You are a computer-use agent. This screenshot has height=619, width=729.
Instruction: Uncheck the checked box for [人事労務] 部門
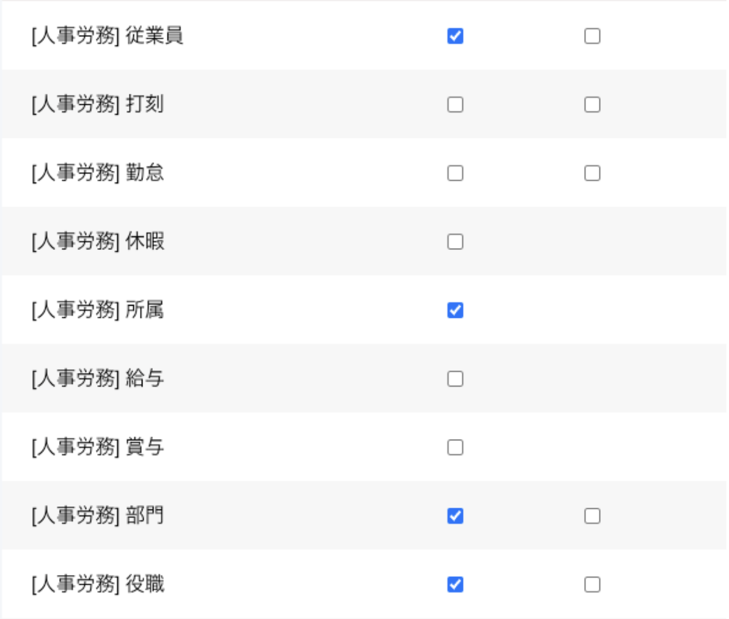click(455, 516)
